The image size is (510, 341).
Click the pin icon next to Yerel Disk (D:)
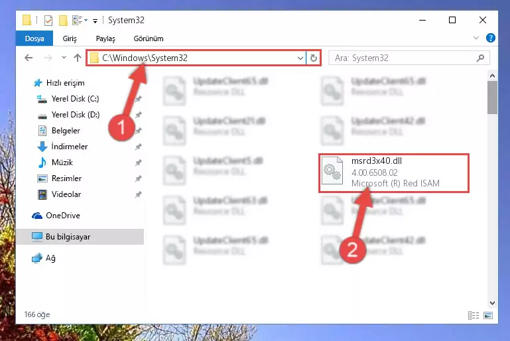(x=138, y=115)
